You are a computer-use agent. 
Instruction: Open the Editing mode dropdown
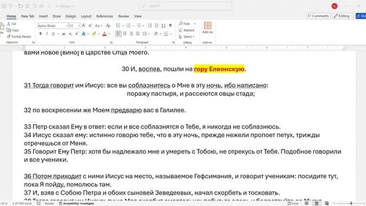[343, 16]
